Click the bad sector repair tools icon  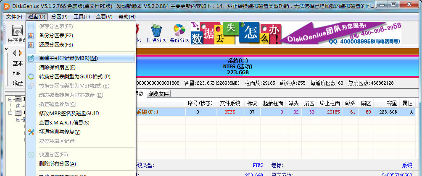click(31, 132)
